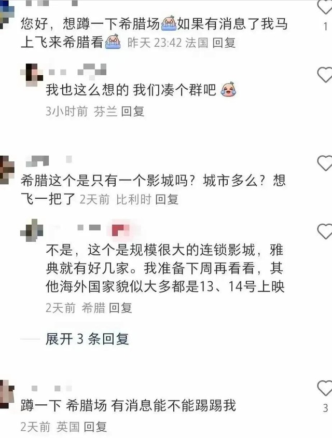The height and width of the screenshot is (438, 332).
Task: Open UK commenter's avatar
Action: [7, 394]
